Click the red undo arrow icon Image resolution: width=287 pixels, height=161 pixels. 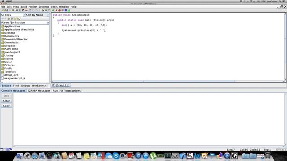[26, 10]
